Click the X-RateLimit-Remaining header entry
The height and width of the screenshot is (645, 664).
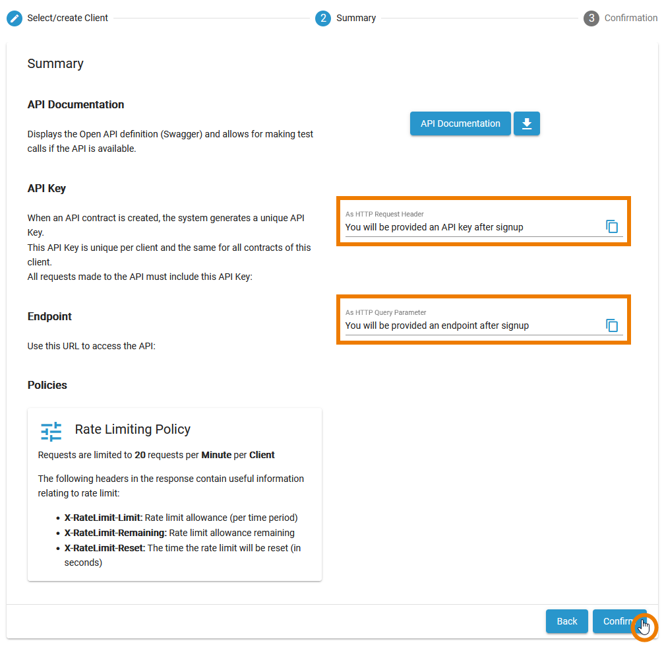116,533
